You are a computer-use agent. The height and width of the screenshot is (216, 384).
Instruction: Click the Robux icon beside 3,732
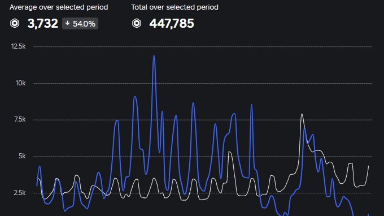[15, 24]
